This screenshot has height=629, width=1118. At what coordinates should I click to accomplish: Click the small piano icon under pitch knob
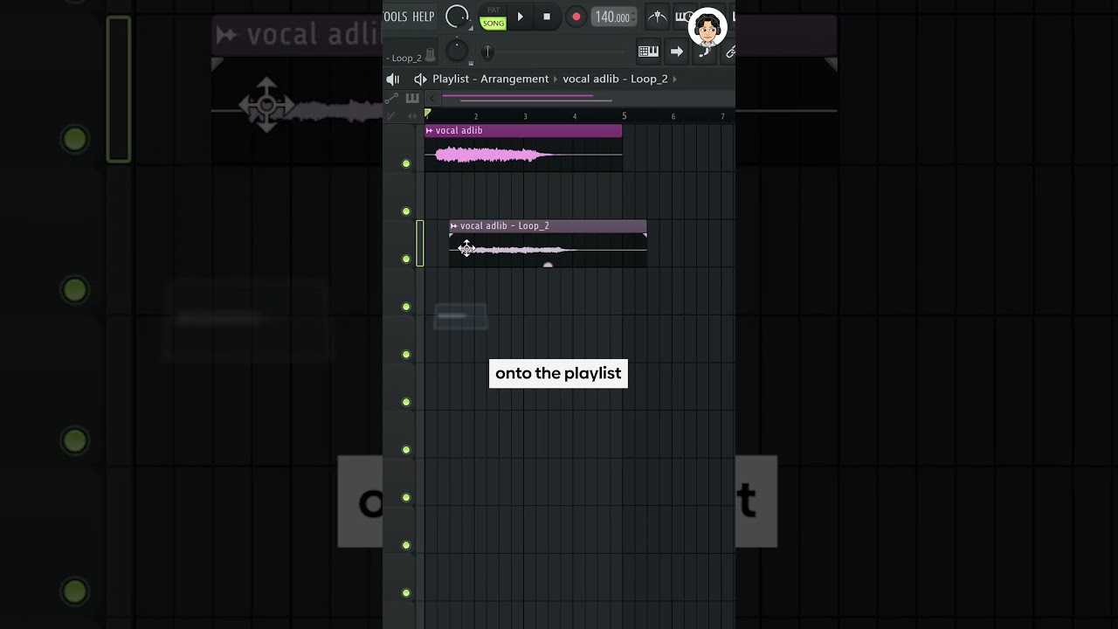coord(471,63)
